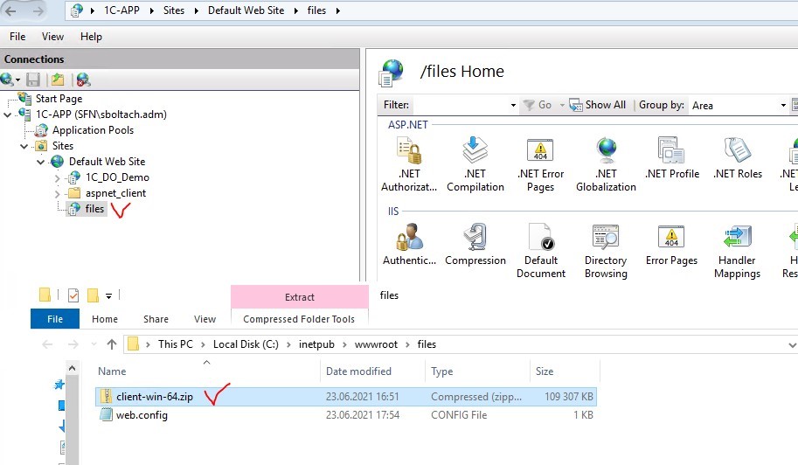Open Default Document settings
The image size is (798, 465).
(540, 250)
